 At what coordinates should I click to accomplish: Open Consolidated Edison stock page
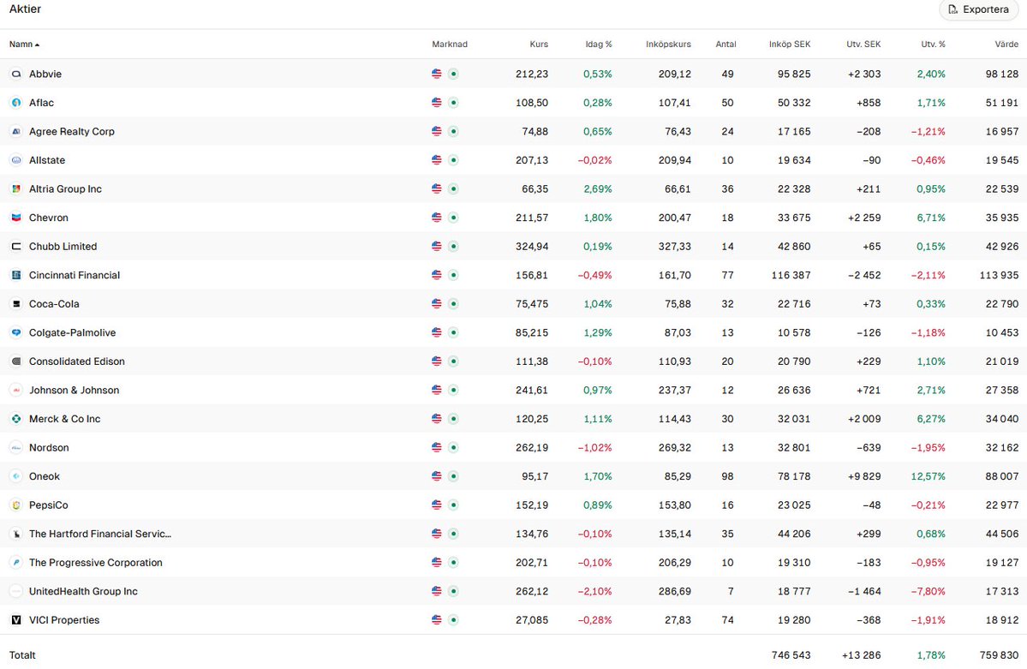[76, 361]
